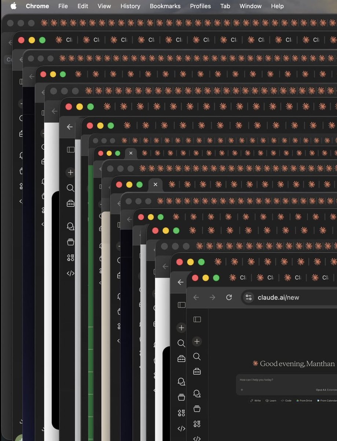This screenshot has height=441, width=337.
Task: Click code icon in the window directly behind front
Action: pyautogui.click(x=181, y=429)
